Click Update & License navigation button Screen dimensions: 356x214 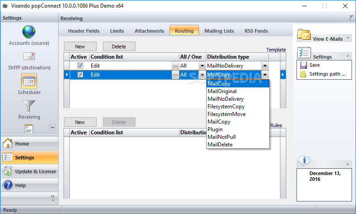pos(30,171)
